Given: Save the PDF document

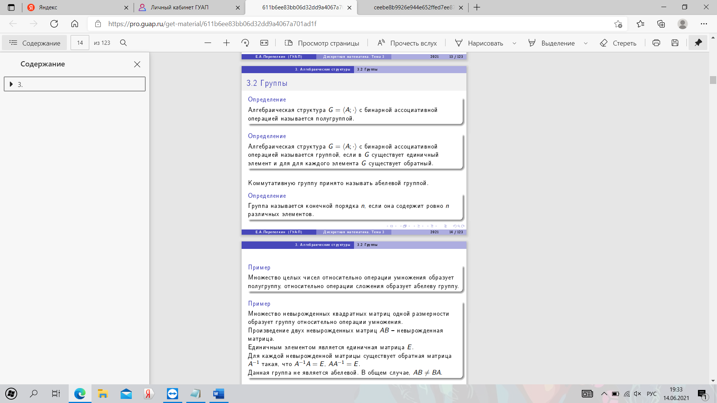Looking at the screenshot, I should click(x=675, y=43).
